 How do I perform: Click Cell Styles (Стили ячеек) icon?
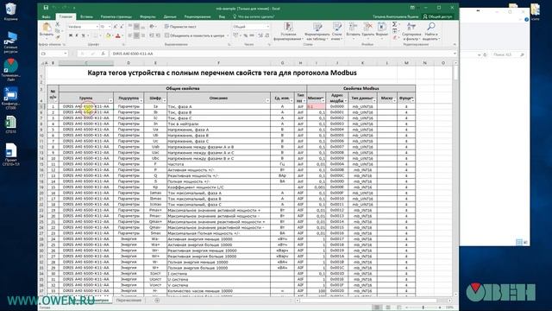[337, 27]
